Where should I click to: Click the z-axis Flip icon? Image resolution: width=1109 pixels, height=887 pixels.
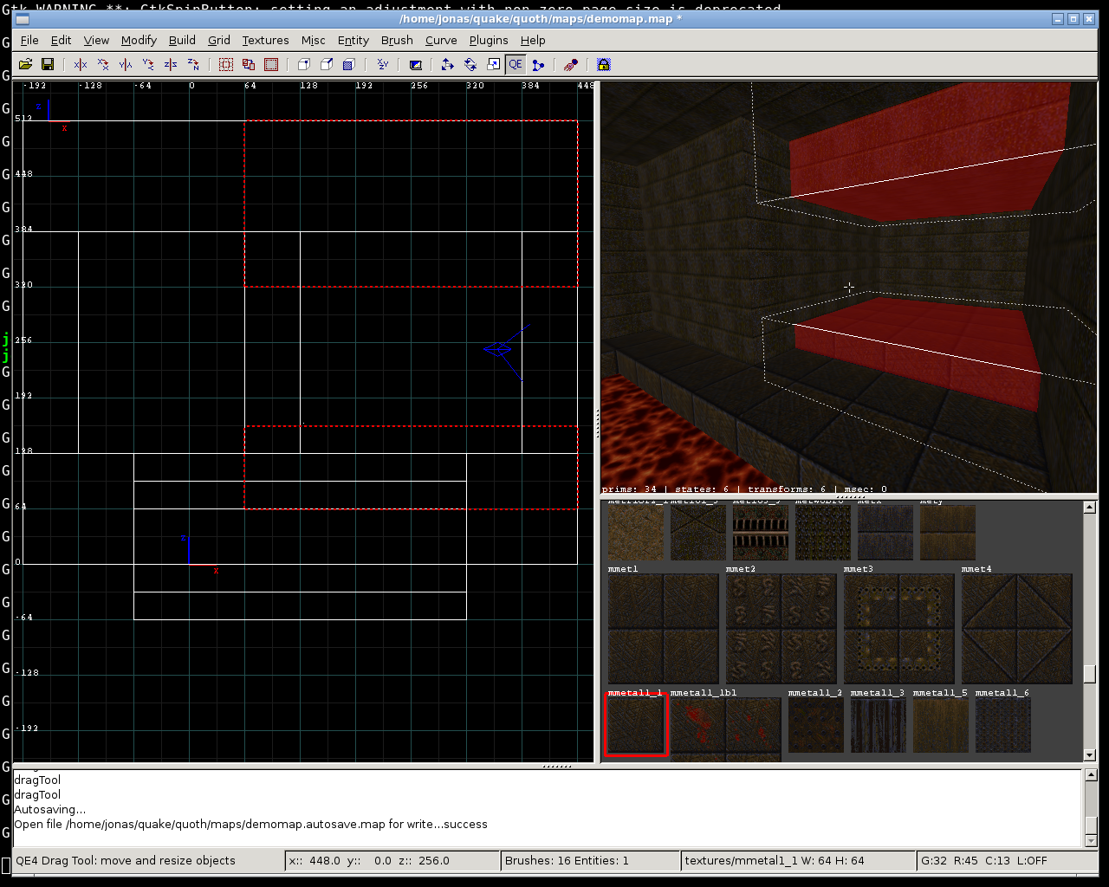171,64
